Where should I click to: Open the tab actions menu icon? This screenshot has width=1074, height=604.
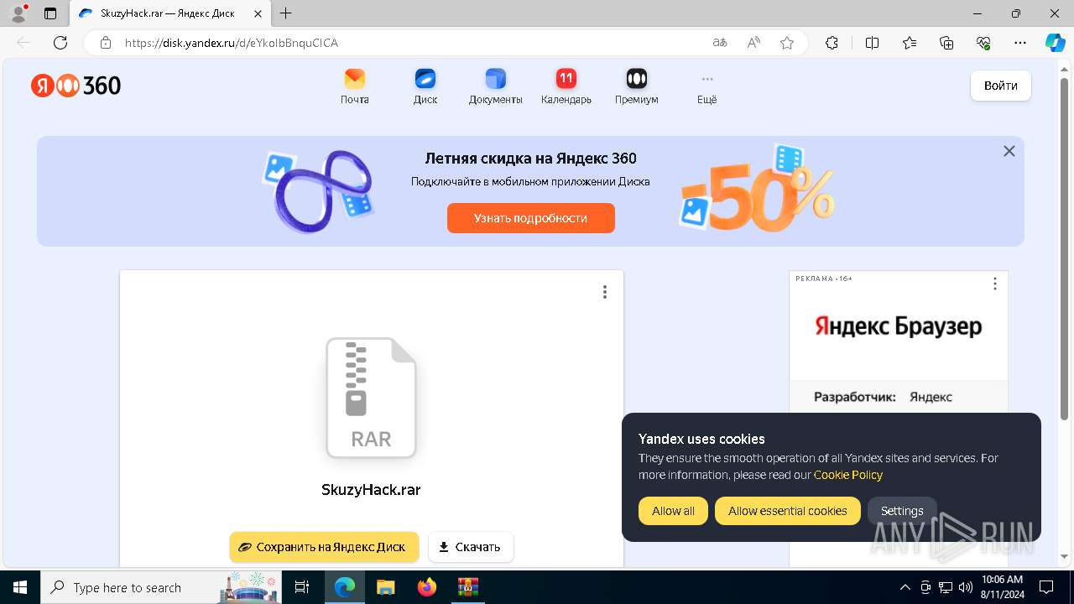(x=50, y=13)
